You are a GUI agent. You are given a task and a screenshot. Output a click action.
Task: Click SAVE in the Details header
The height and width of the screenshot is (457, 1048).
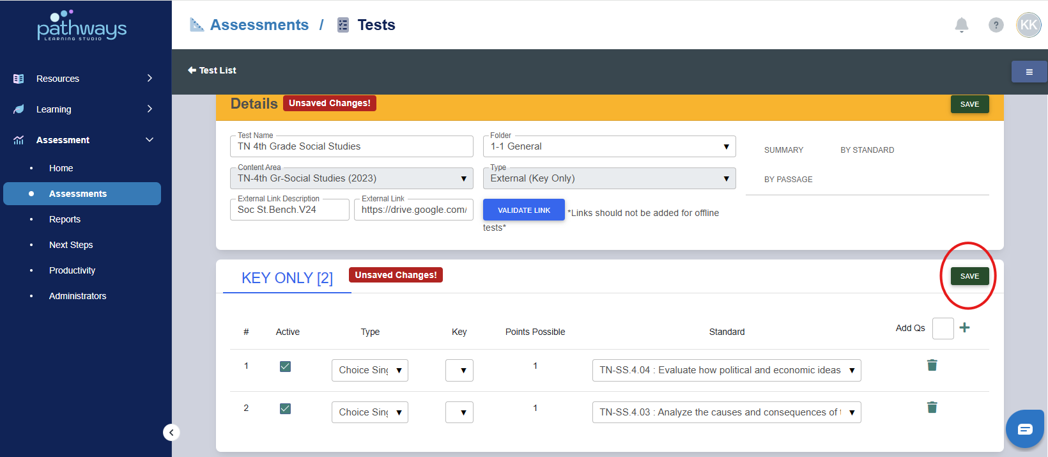[x=969, y=104]
